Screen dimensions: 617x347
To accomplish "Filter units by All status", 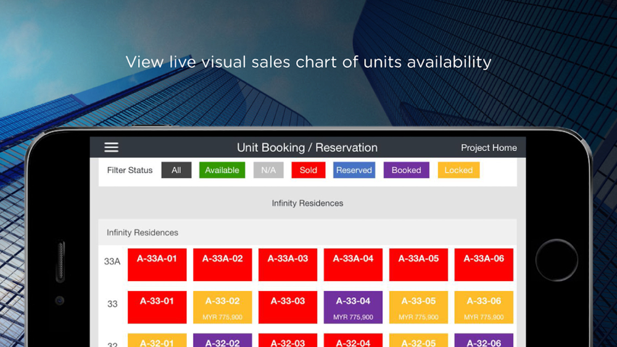I will [176, 170].
